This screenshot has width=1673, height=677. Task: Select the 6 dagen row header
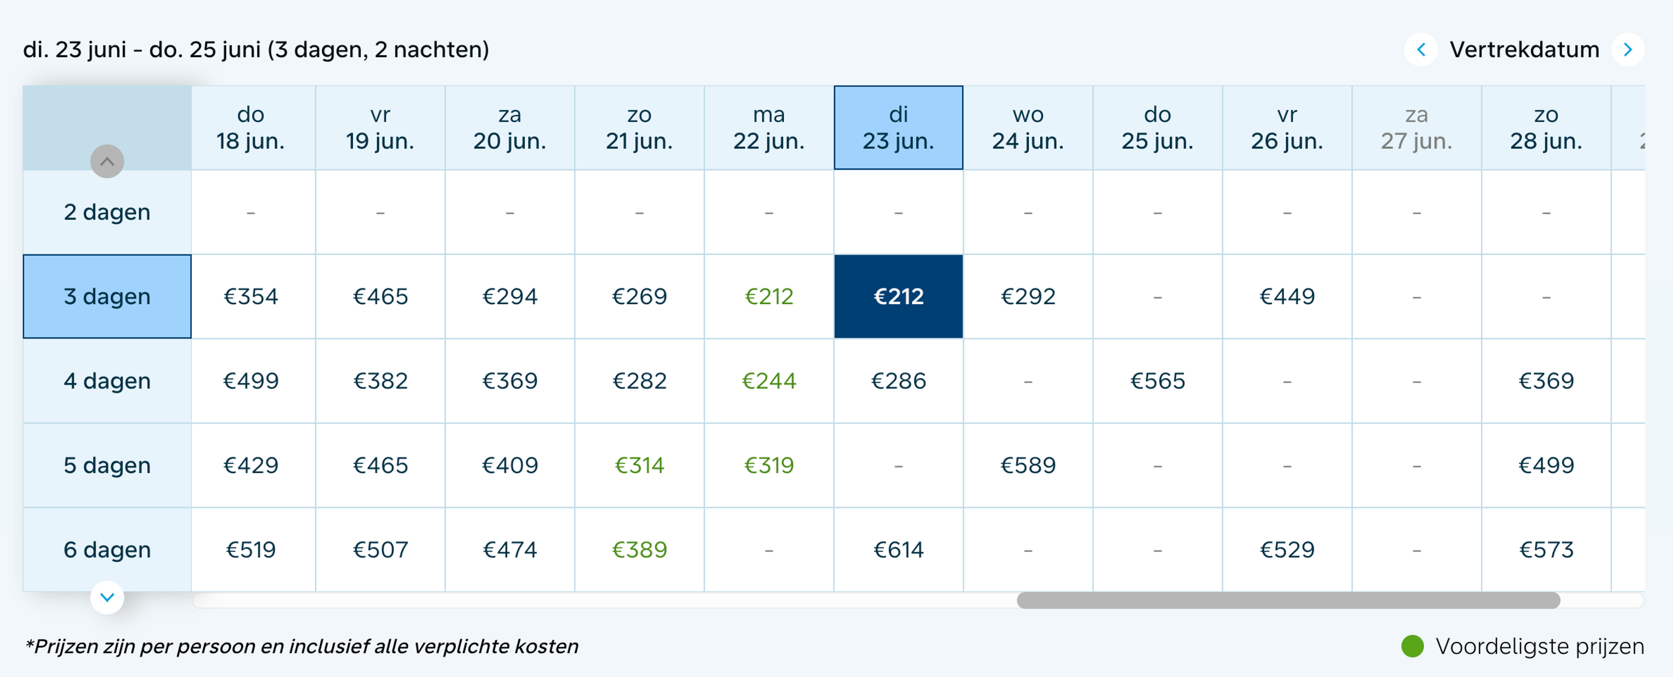pos(107,550)
